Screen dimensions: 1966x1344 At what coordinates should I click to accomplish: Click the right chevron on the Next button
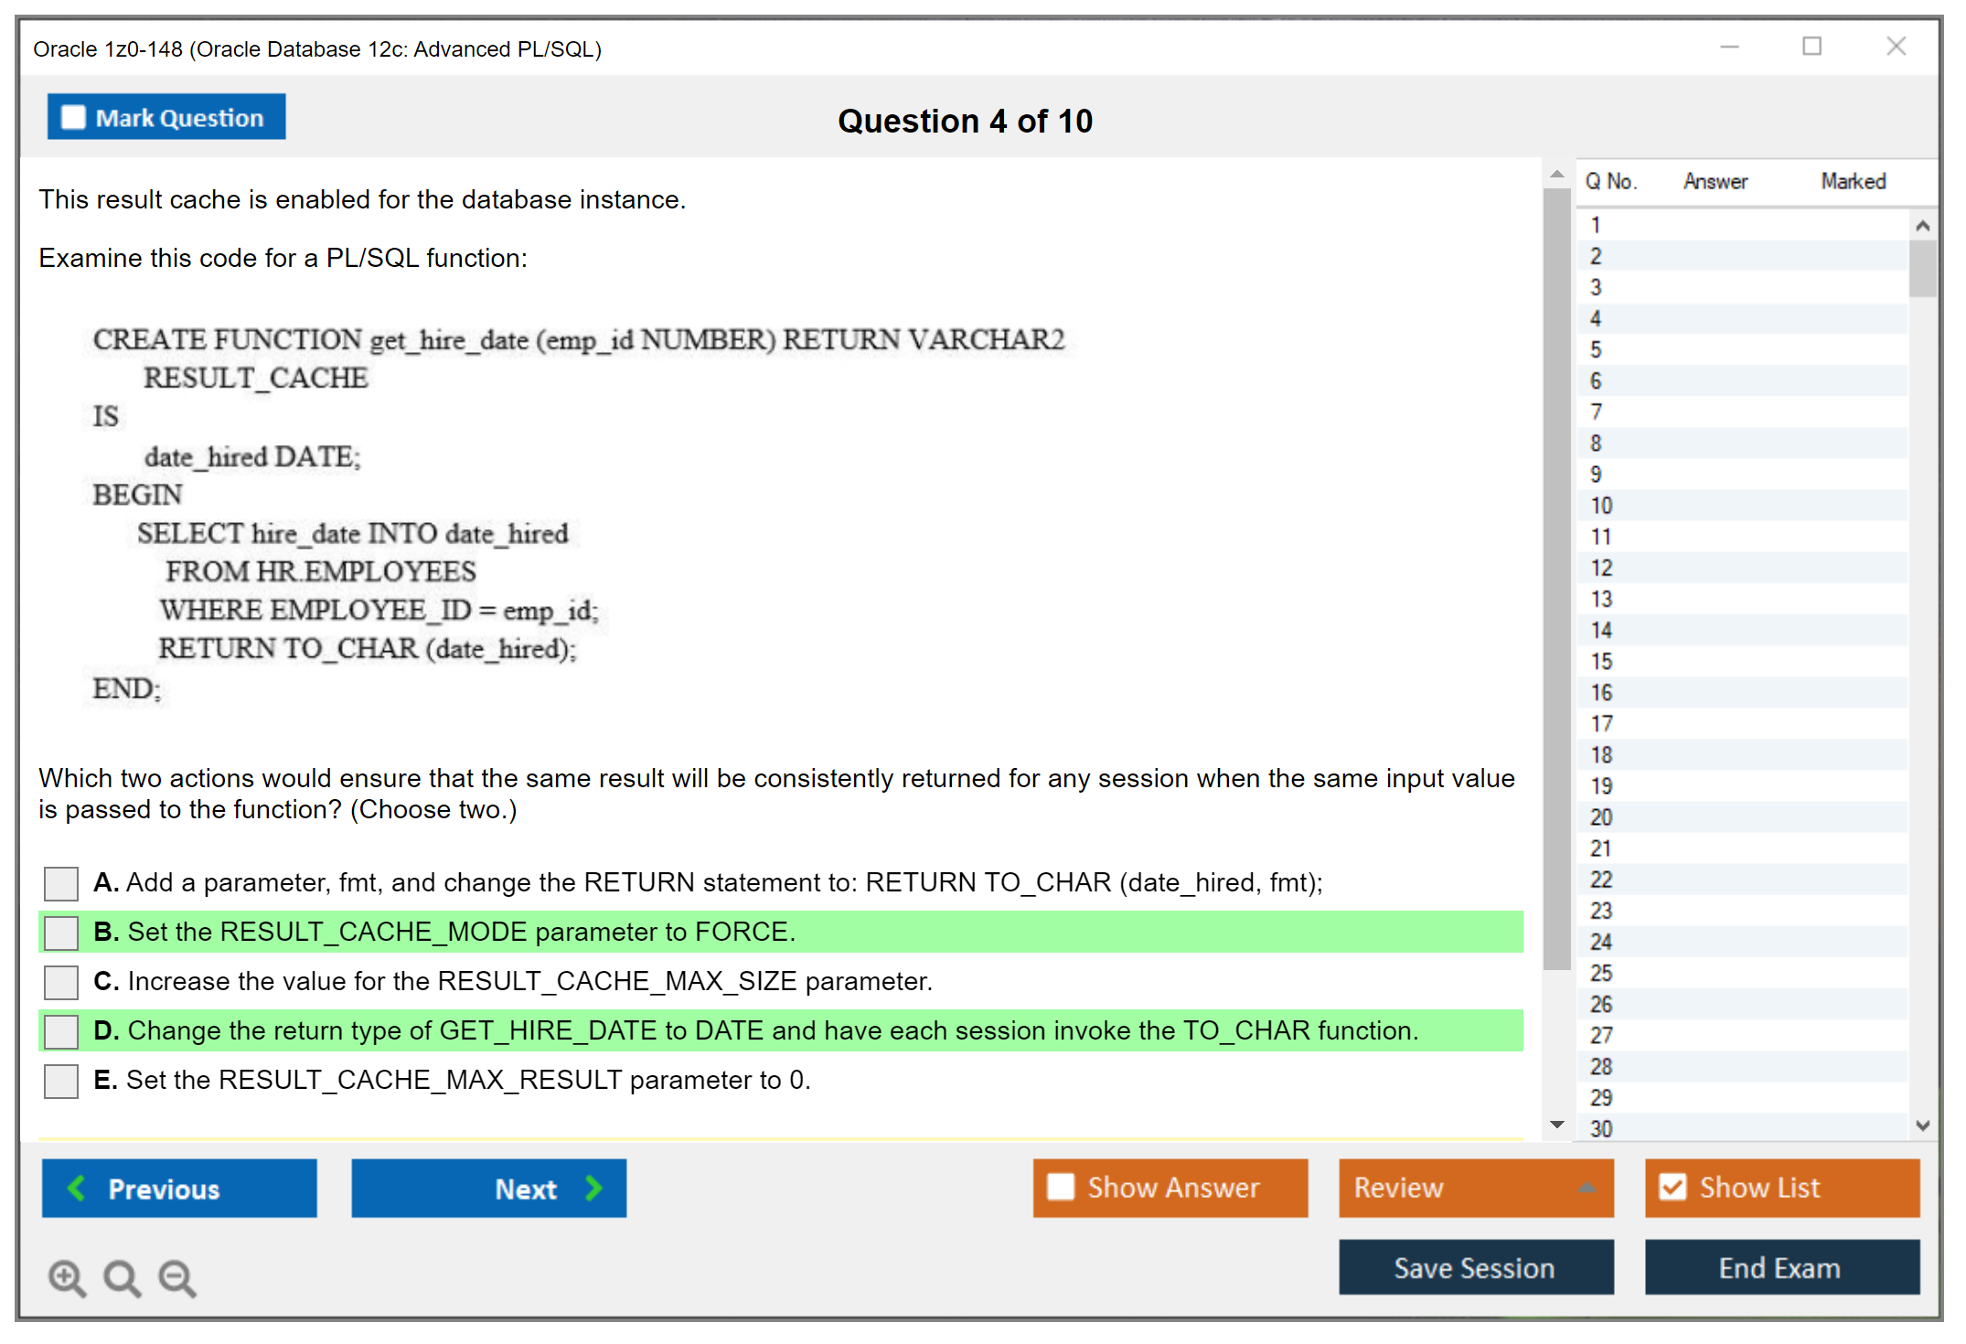coord(594,1188)
